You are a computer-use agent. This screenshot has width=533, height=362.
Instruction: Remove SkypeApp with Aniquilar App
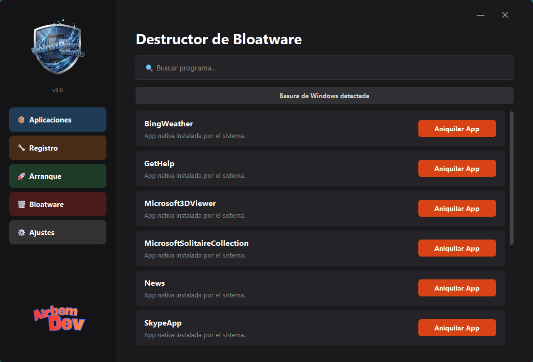pos(457,328)
